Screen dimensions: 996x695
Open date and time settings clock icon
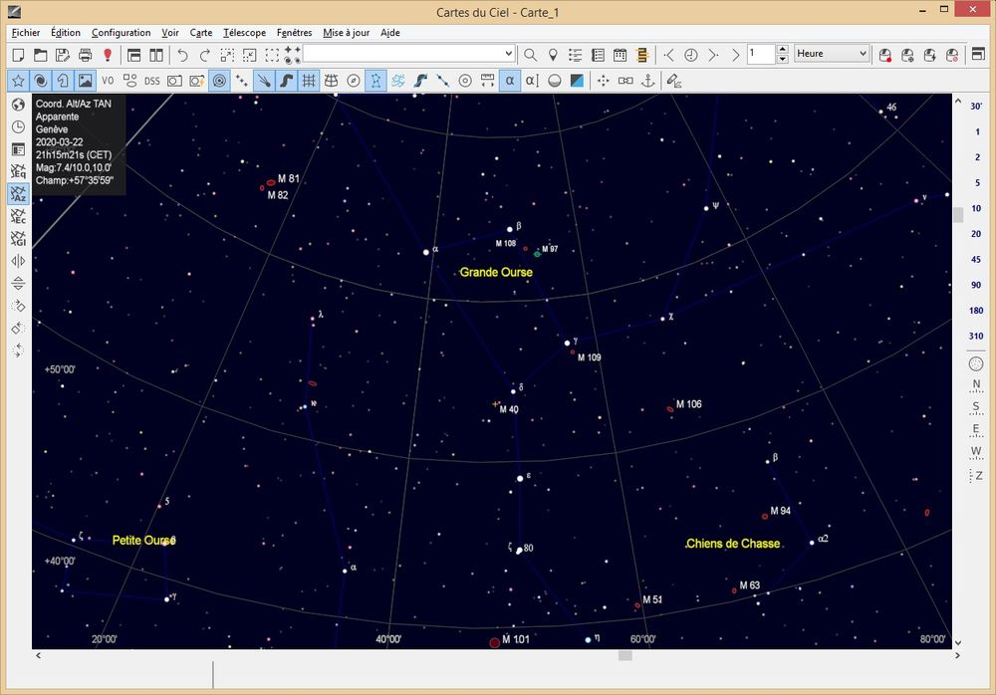[x=17, y=126]
